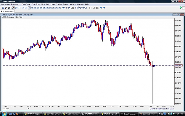Open the Workspaces menu

click(x=5, y=4)
